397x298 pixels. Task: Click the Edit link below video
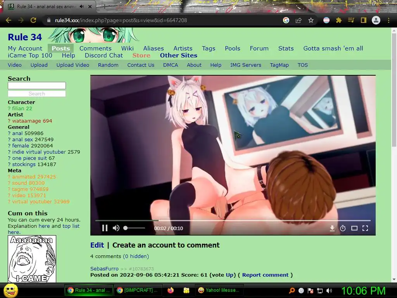coord(97,245)
